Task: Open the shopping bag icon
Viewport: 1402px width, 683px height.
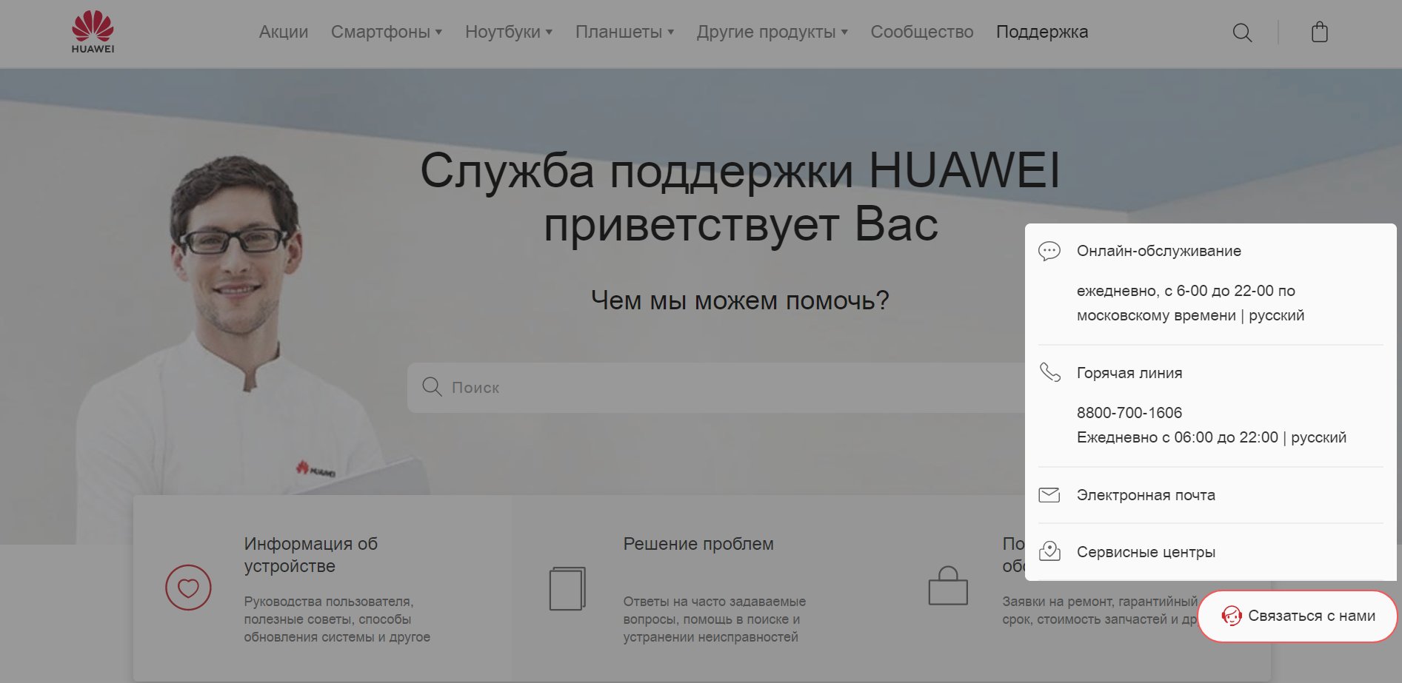Action: coord(1319,33)
